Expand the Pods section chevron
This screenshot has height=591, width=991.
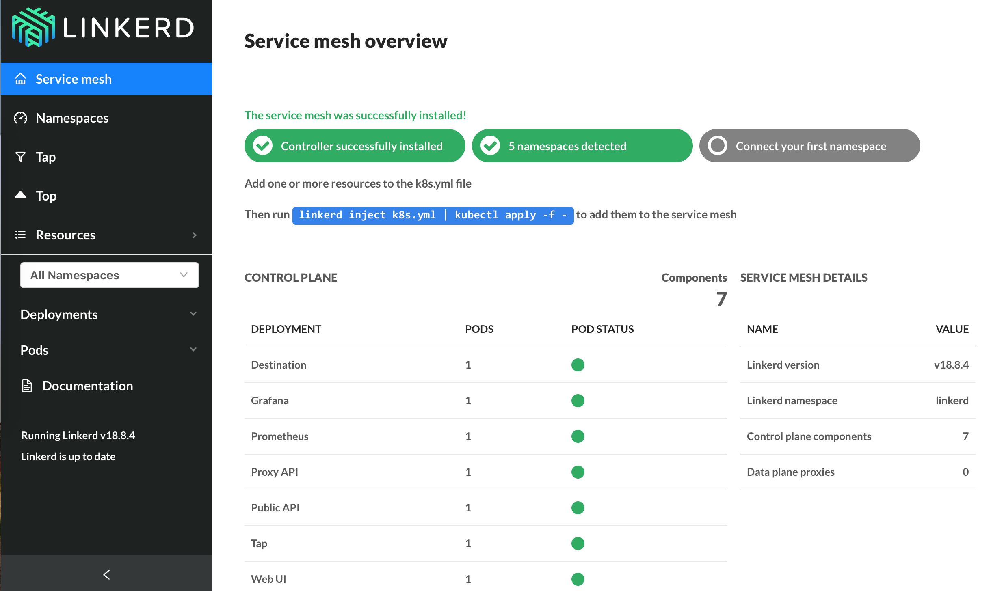[x=193, y=349]
